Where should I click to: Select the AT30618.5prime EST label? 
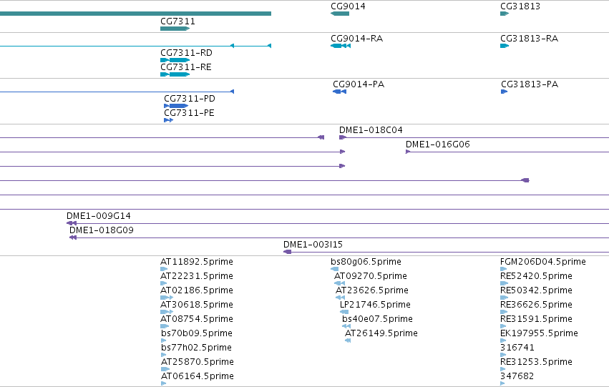coord(197,305)
